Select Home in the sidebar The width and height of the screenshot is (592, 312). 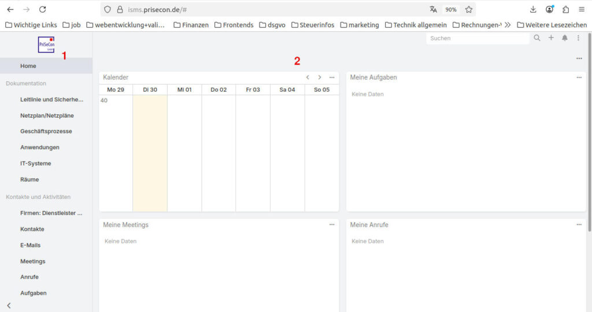(x=28, y=66)
